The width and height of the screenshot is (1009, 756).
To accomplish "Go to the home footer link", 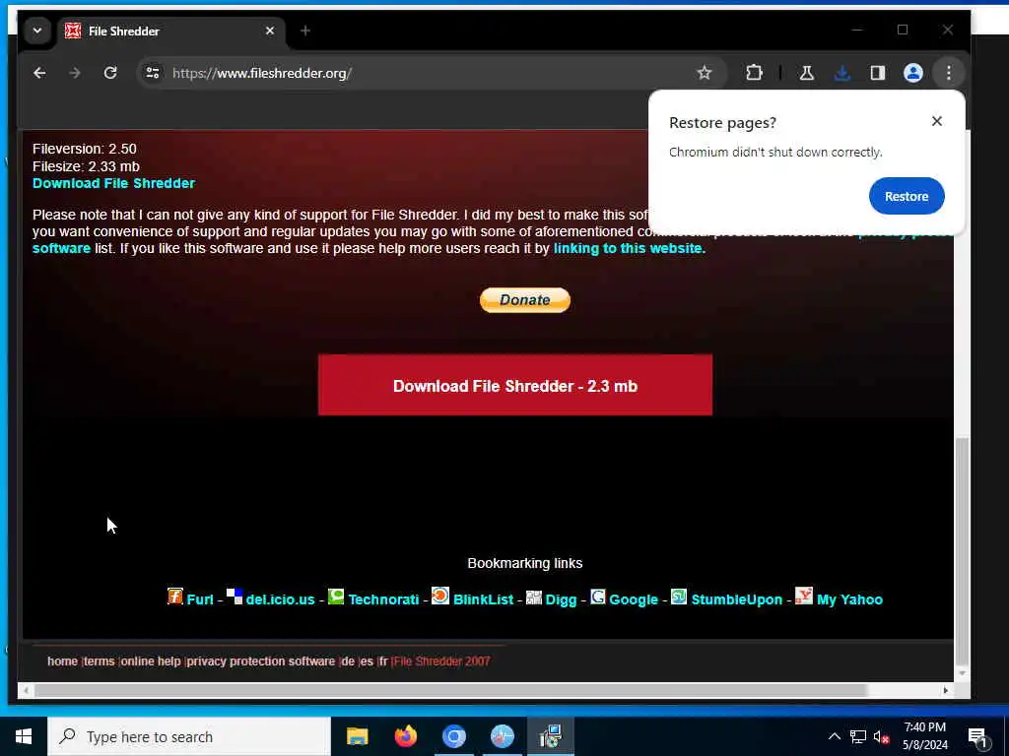I will tap(62, 661).
